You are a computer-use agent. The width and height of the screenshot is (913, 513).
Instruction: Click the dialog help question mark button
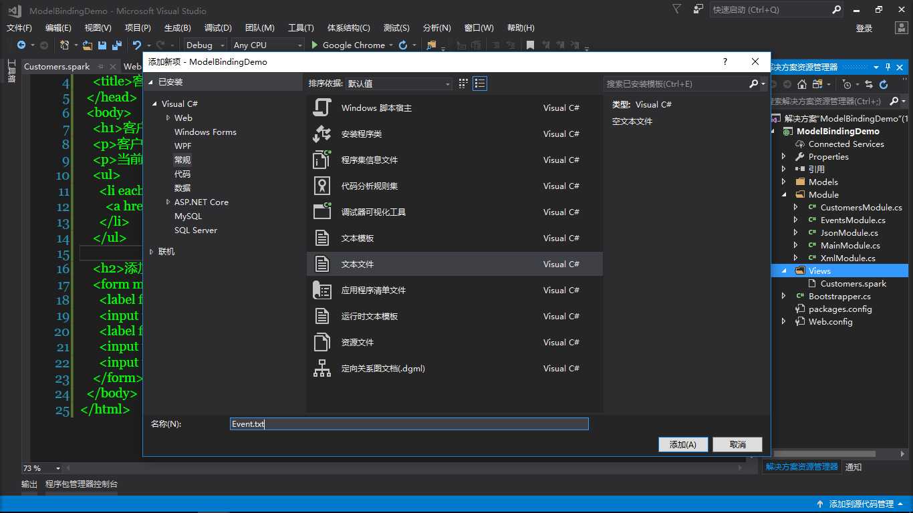[725, 61]
